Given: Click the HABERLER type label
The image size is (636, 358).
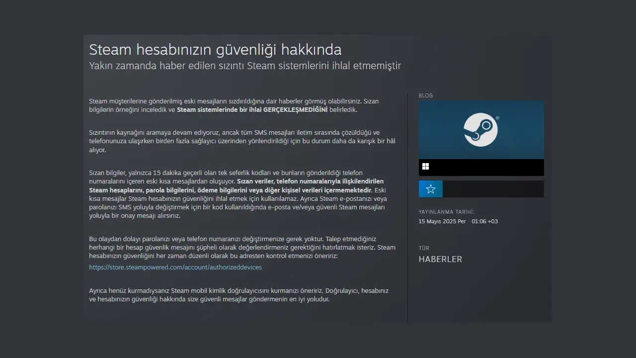Looking at the screenshot, I should 440,259.
